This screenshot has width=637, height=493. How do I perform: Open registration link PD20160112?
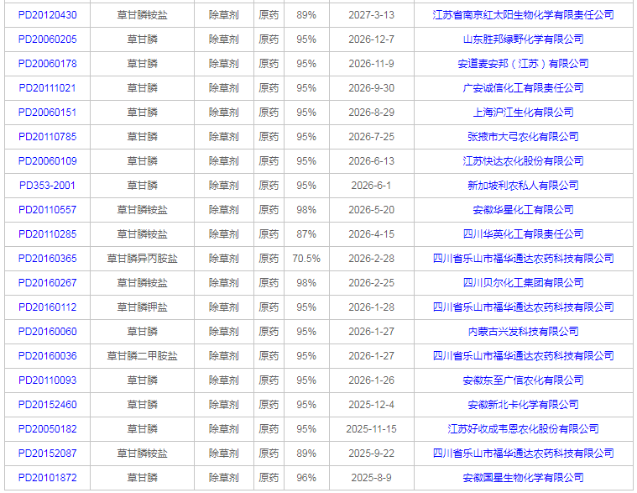pyautogui.click(x=48, y=307)
